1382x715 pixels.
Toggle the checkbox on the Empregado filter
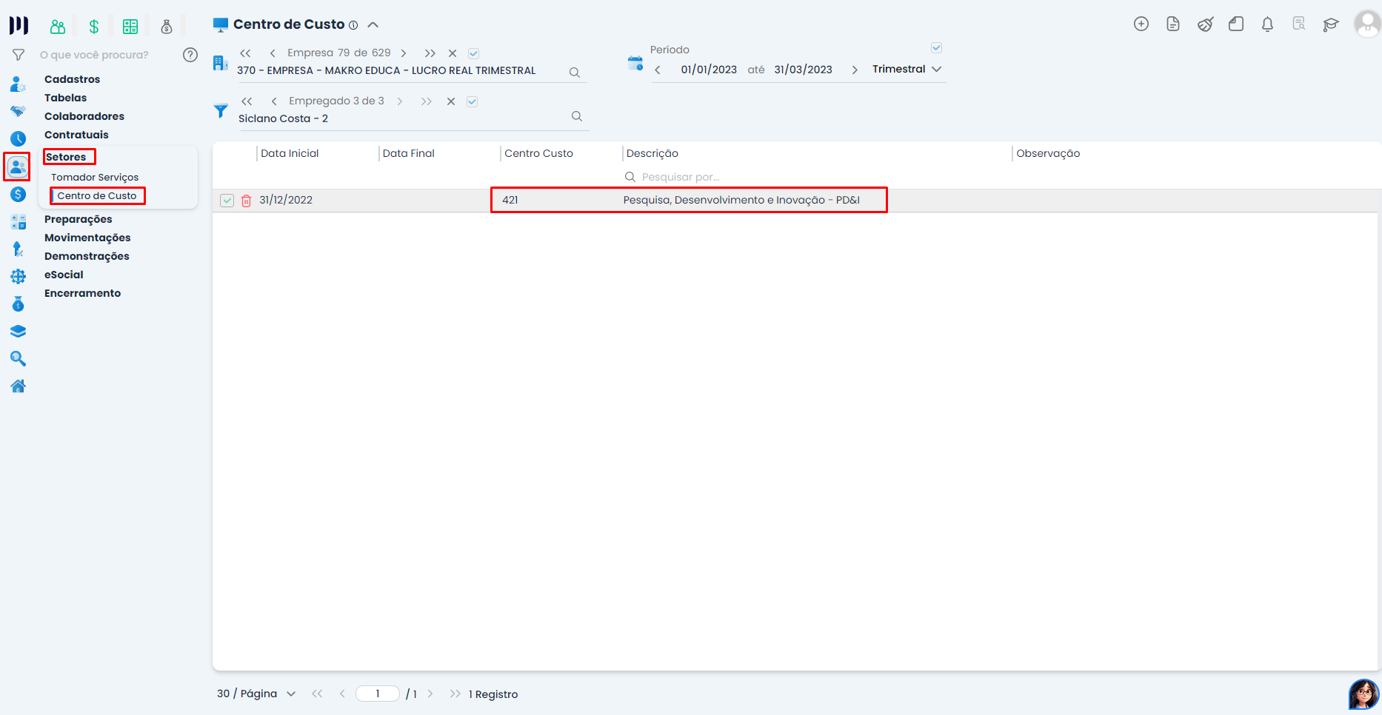[x=472, y=101]
